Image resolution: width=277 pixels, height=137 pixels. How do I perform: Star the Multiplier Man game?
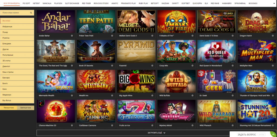[273, 65]
